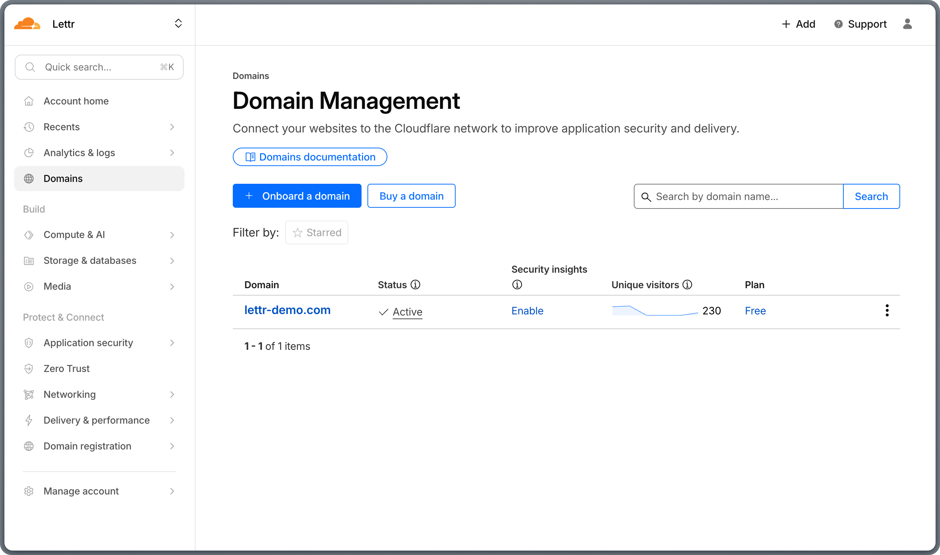Click the Networking sidebar icon
This screenshot has height=555, width=940.
coord(29,394)
